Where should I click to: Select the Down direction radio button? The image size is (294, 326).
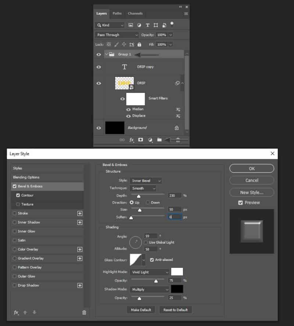point(148,202)
